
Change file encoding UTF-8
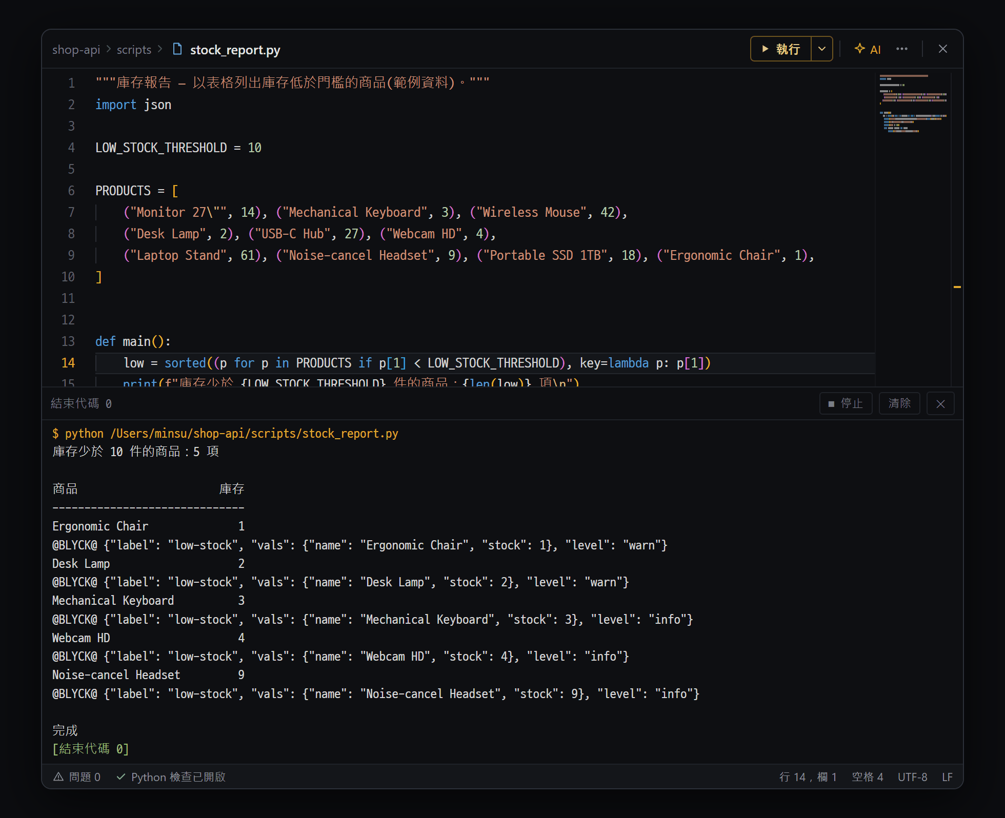[913, 777]
